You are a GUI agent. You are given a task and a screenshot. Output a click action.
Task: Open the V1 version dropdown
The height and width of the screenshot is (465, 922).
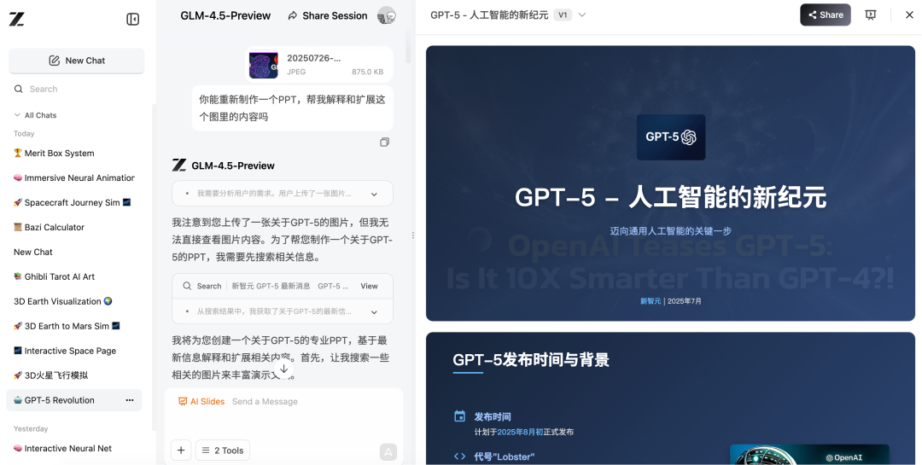click(571, 15)
